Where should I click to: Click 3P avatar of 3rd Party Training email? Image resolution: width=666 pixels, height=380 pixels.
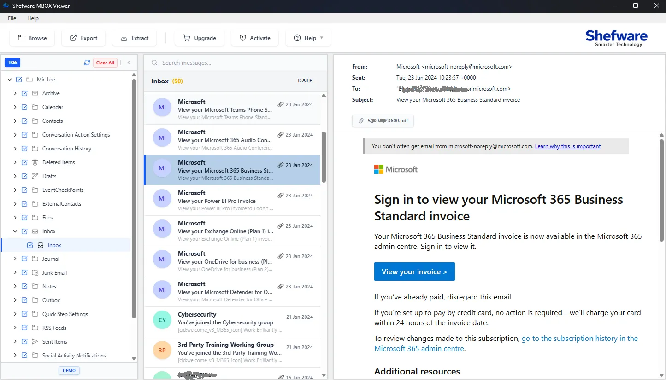[x=162, y=351]
